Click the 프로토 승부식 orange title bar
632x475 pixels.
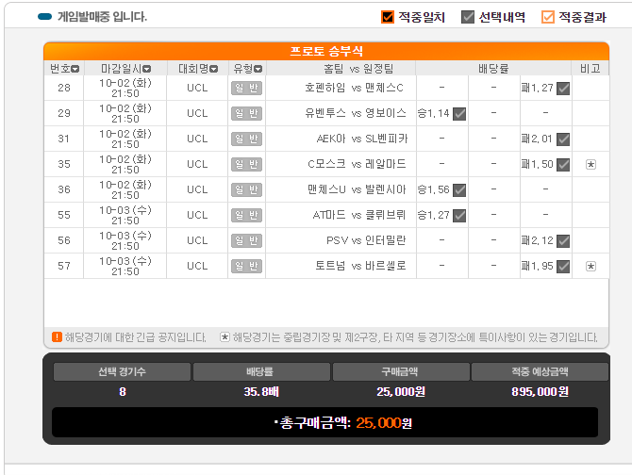coord(325,51)
